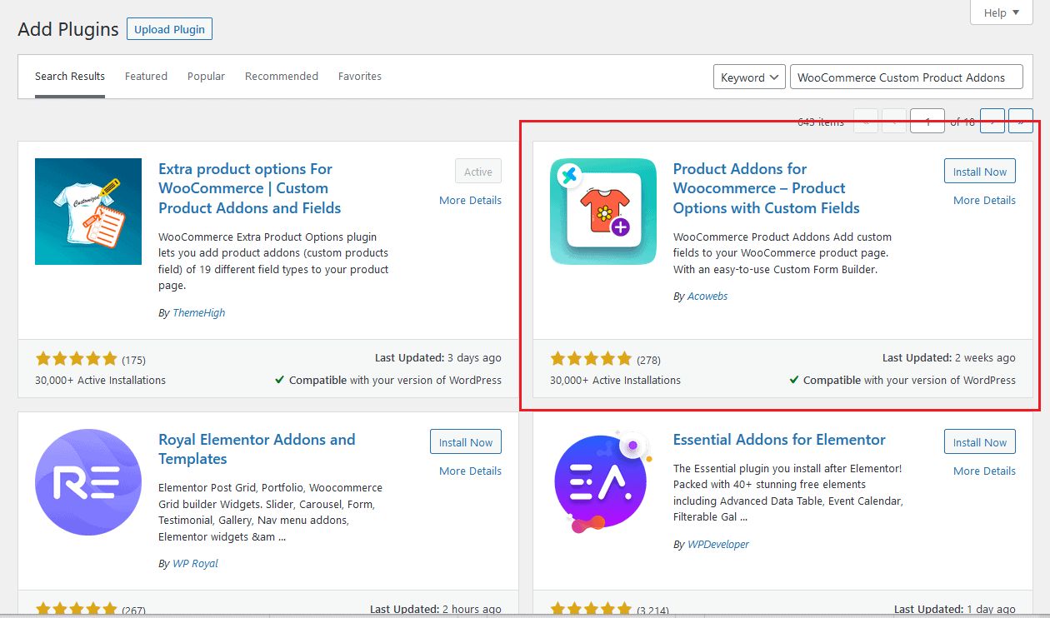Open the Recommended plugins tab
Viewport: 1050px width, 618px height.
(x=282, y=77)
